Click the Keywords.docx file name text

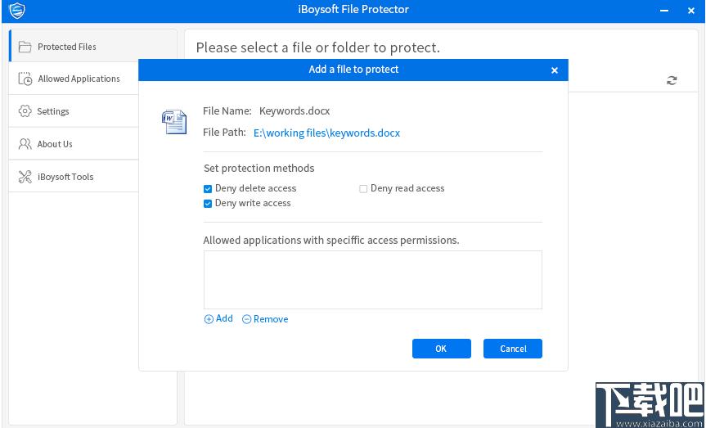295,110
